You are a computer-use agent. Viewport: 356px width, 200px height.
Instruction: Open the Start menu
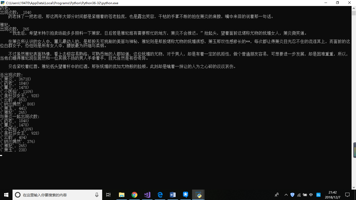[x=5, y=195]
